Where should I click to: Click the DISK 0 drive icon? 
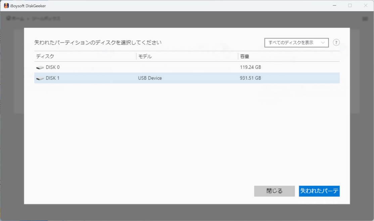(40, 67)
